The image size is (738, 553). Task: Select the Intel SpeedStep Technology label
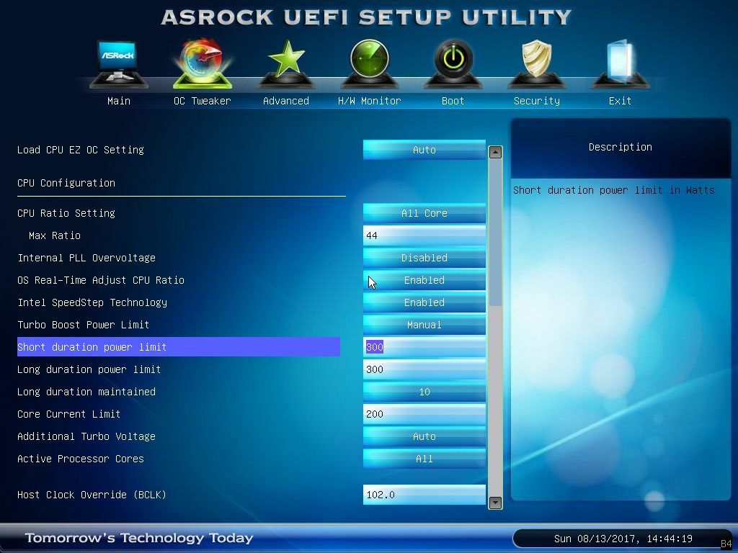tap(92, 302)
